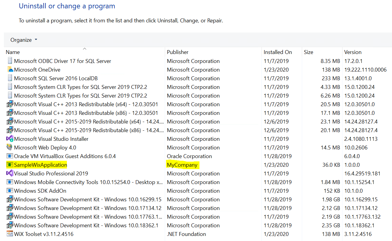Sort programs by Size column header
The width and height of the screenshot is (392, 241).
[x=308, y=52]
